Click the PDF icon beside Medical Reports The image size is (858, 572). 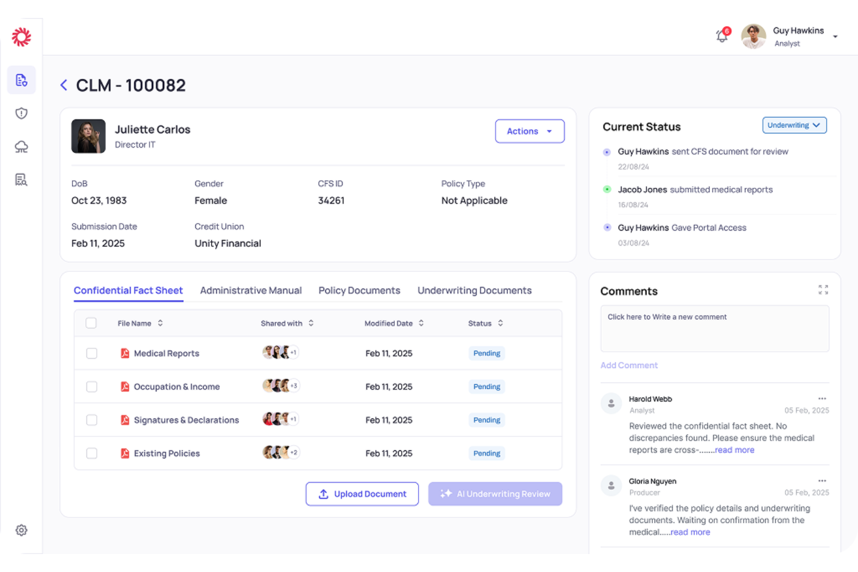point(125,353)
